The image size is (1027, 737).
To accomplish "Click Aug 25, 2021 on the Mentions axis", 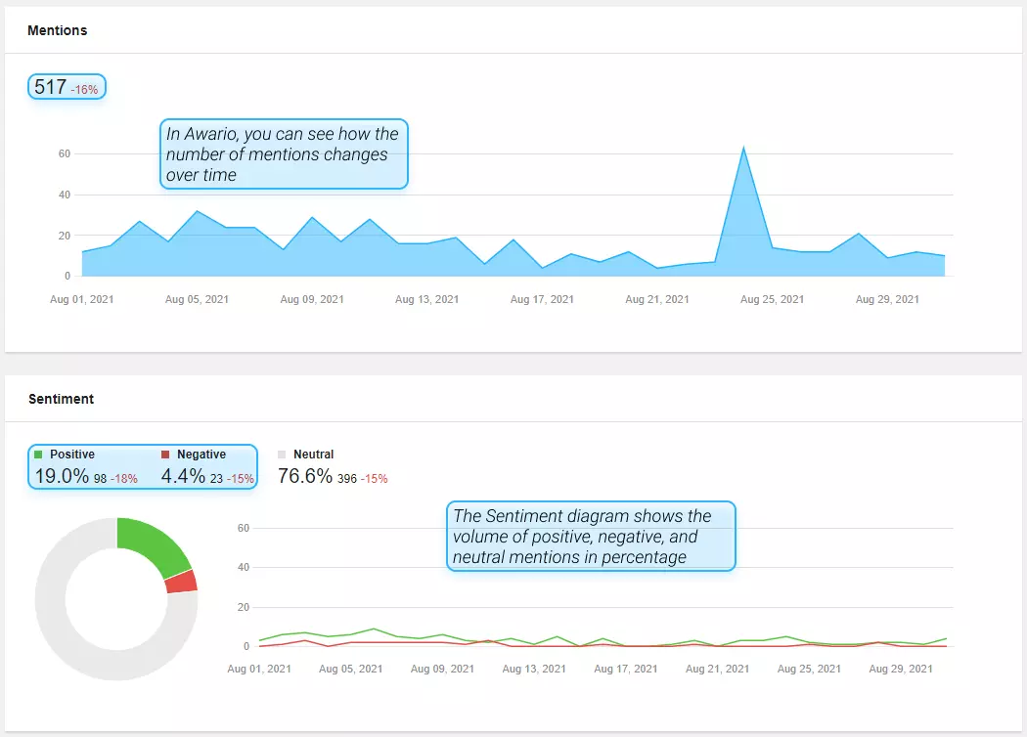I will coord(773,299).
